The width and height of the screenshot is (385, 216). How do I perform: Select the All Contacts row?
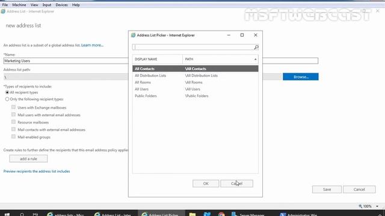pos(195,68)
